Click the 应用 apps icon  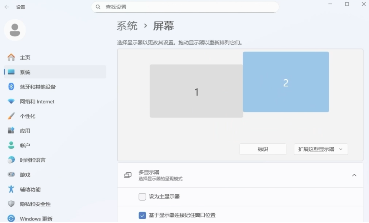(11, 131)
